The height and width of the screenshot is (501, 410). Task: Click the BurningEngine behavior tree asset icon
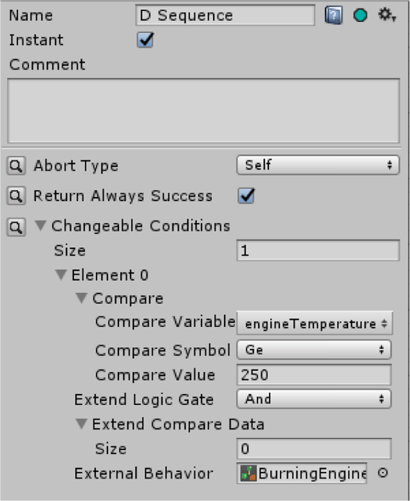pyautogui.click(x=248, y=473)
